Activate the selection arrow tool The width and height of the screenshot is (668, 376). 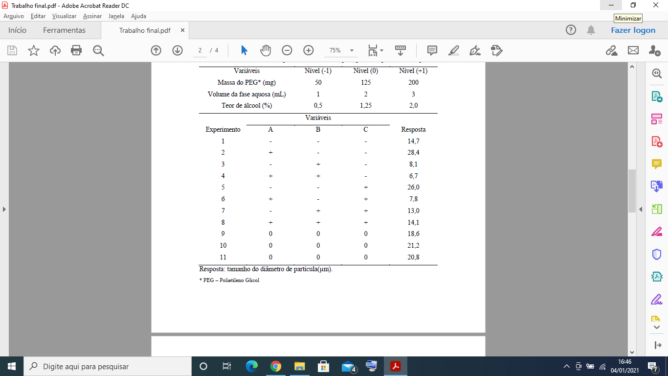tap(244, 50)
